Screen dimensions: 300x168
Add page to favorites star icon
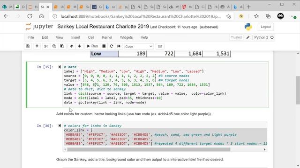pos(228,17)
